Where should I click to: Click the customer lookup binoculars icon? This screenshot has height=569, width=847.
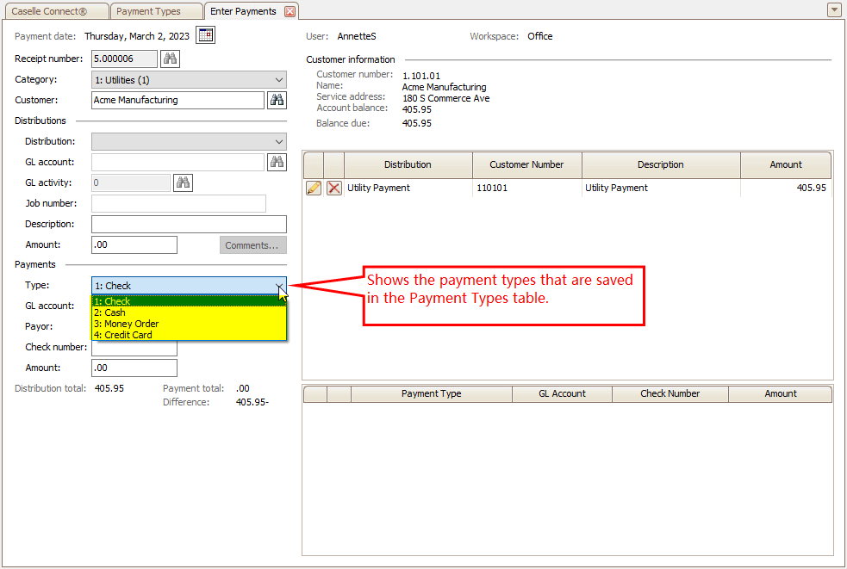coord(277,100)
